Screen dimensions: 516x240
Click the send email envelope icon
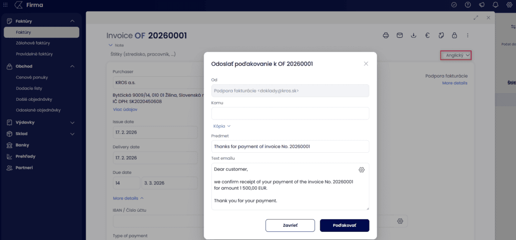coord(400,35)
